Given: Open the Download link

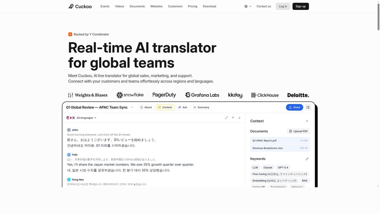Looking at the screenshot, I should (209, 6).
